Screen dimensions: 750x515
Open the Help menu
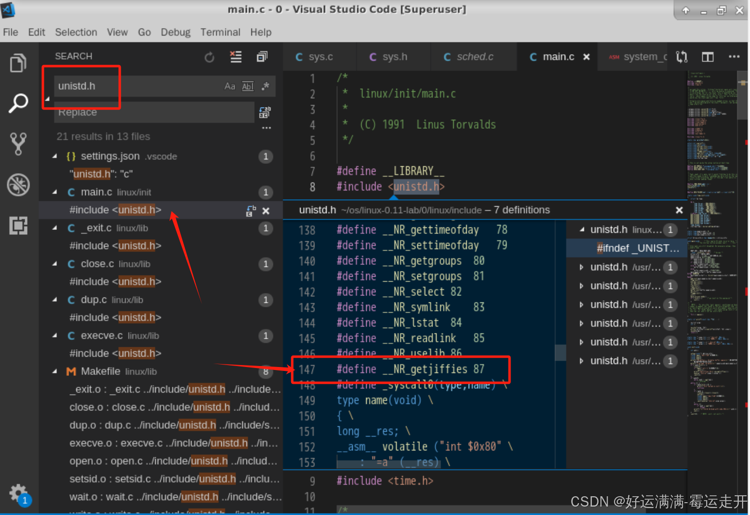[x=261, y=32]
